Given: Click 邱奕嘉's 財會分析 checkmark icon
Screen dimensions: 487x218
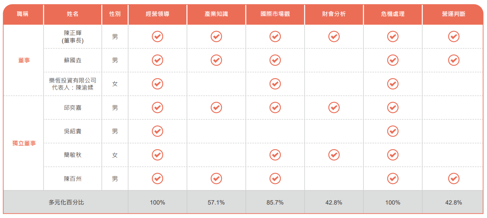Looking at the screenshot, I should pyautogui.click(x=334, y=108).
